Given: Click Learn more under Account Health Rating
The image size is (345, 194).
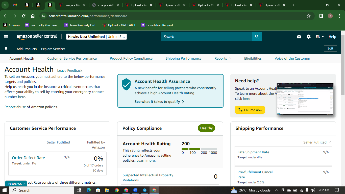Looking at the screenshot, I should (x=146, y=160).
